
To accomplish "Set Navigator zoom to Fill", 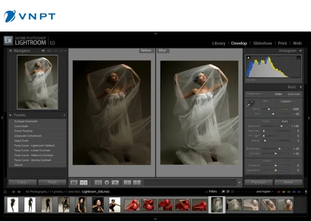I will (49, 51).
